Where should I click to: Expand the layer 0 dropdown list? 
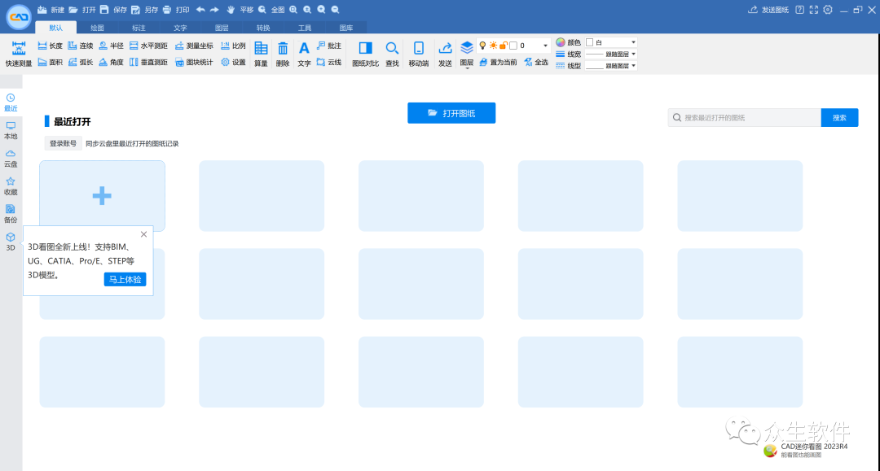(x=545, y=46)
